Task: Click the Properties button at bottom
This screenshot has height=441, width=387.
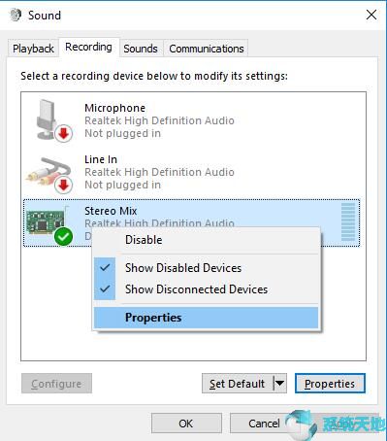Action: tap(330, 384)
